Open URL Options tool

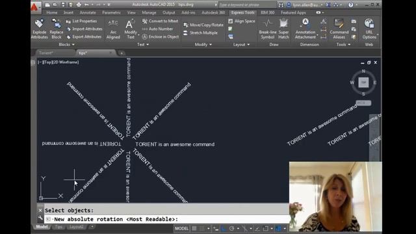pos(369,29)
